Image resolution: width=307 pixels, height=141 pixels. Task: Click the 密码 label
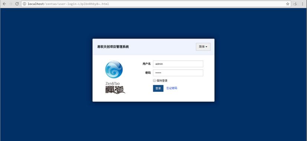(x=148, y=73)
